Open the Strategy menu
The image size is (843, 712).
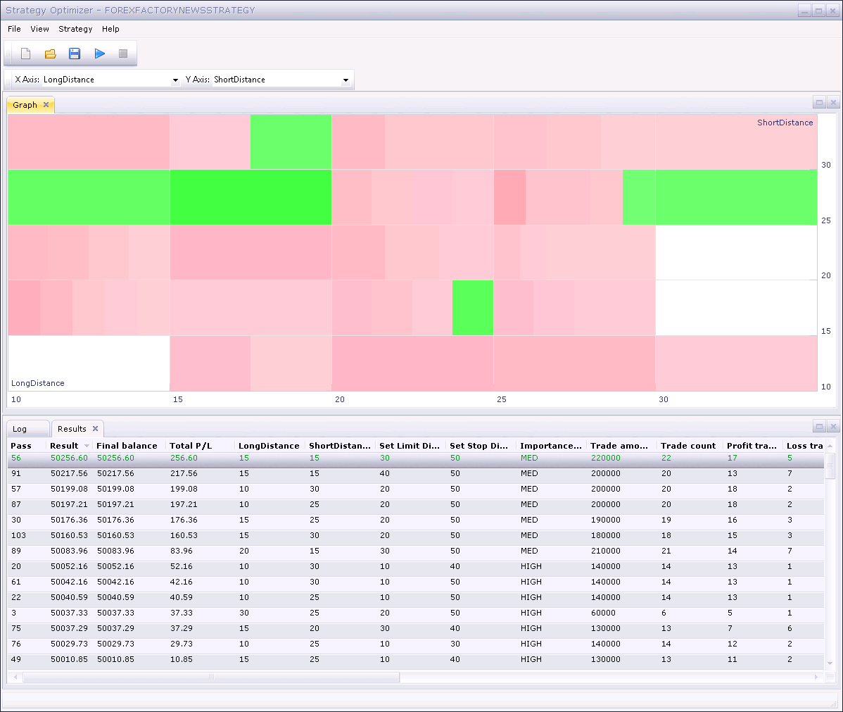(x=75, y=29)
